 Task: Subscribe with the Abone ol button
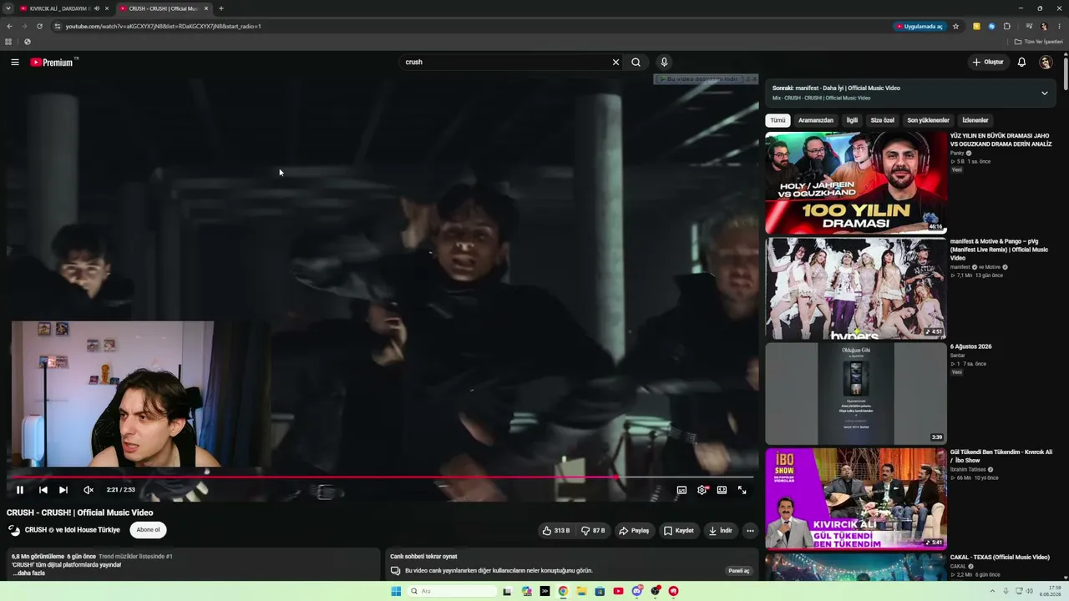(x=148, y=530)
